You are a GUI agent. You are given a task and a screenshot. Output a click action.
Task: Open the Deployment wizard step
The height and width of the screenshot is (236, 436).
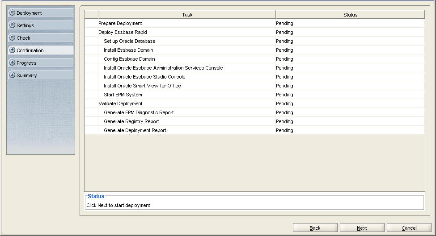(41, 13)
